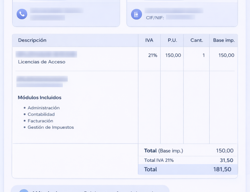Click the Total IVA 21% row
Screen dimensions: 250x192
(188, 161)
